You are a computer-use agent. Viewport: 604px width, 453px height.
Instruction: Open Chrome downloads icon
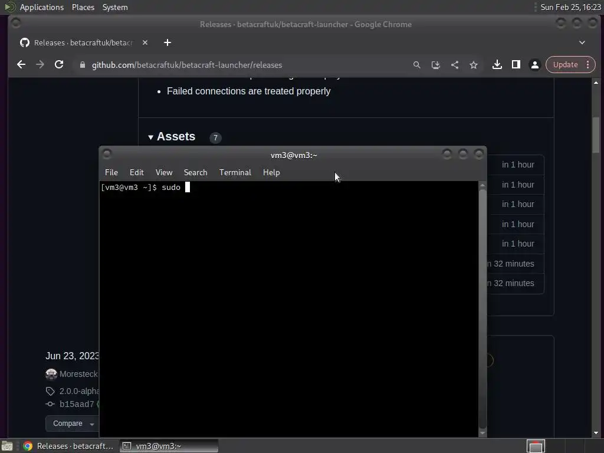tap(497, 65)
